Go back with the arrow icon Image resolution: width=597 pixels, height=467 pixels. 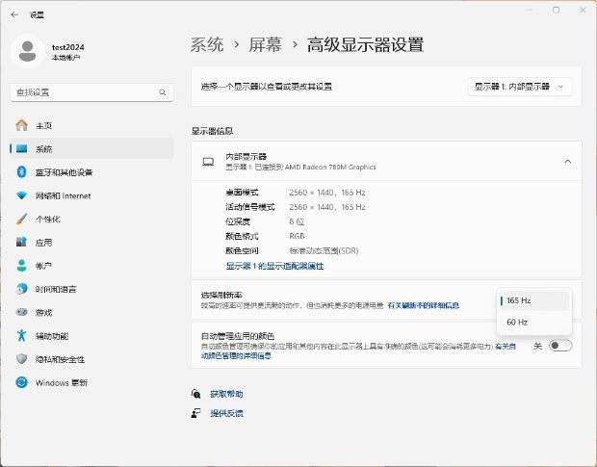tap(14, 14)
